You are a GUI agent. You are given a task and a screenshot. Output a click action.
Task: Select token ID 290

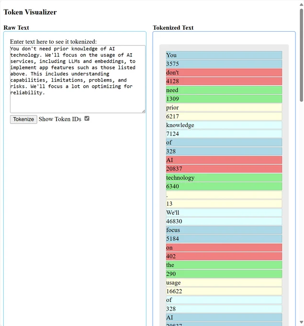[224, 274]
